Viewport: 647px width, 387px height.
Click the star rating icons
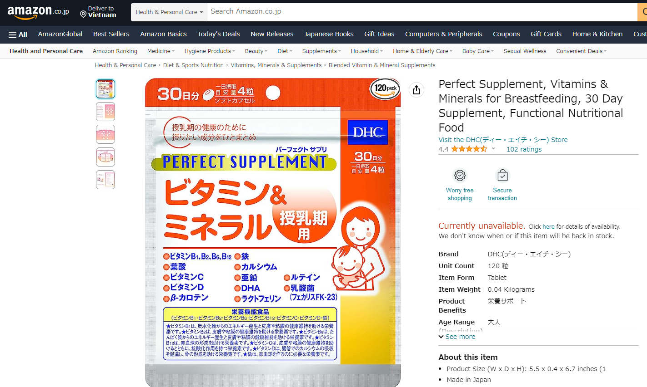469,149
